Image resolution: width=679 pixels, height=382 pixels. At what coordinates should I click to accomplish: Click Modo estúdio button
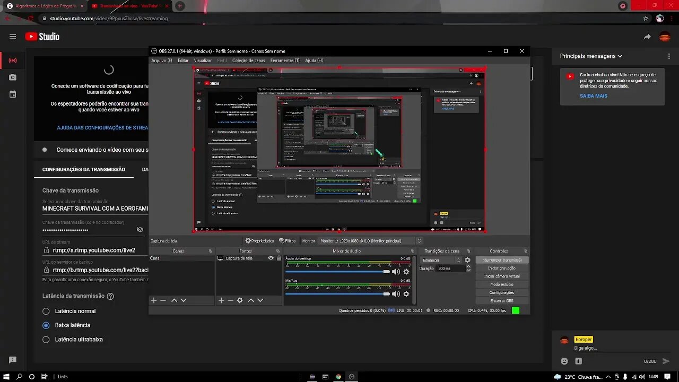(x=502, y=284)
